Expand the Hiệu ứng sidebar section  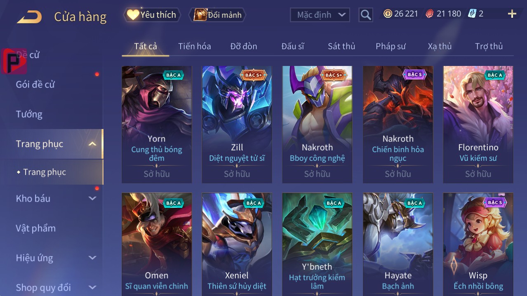(92, 258)
